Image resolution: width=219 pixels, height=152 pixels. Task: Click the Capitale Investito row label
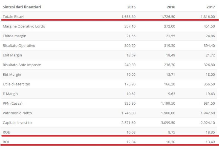(17, 123)
